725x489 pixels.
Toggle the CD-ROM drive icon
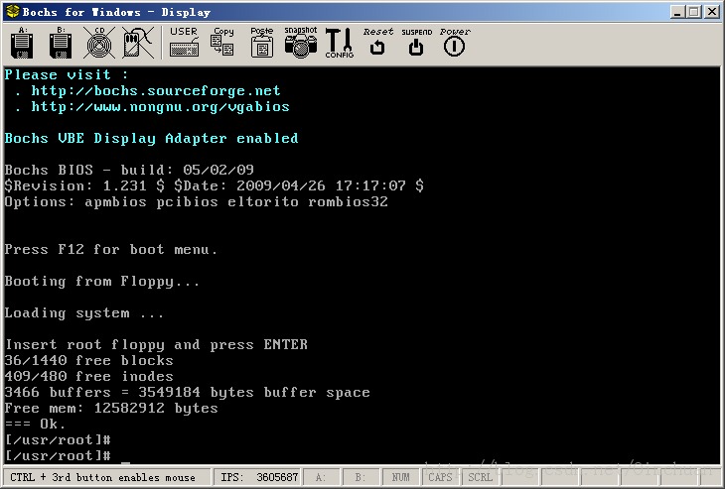(97, 44)
